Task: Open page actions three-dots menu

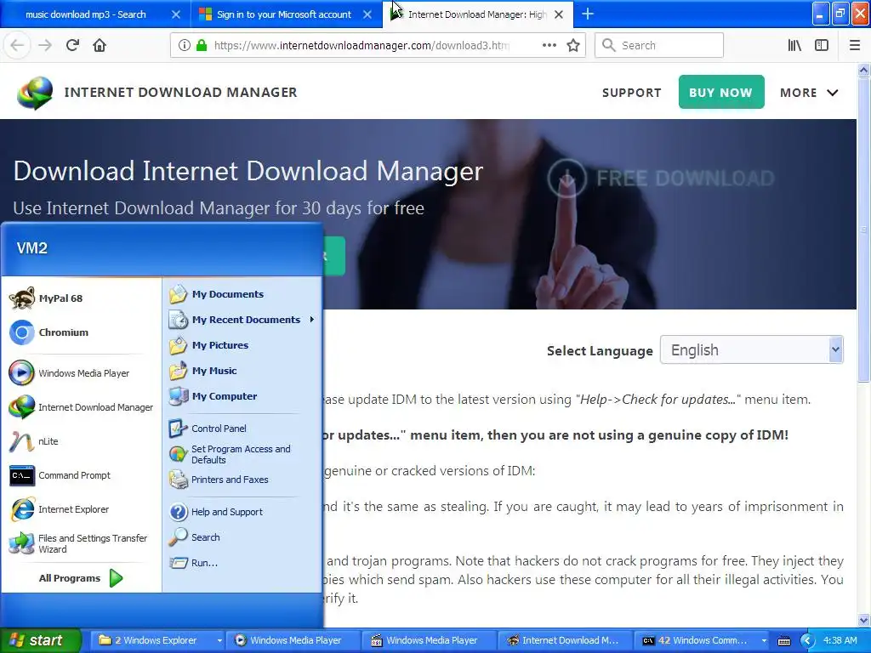Action: point(549,46)
